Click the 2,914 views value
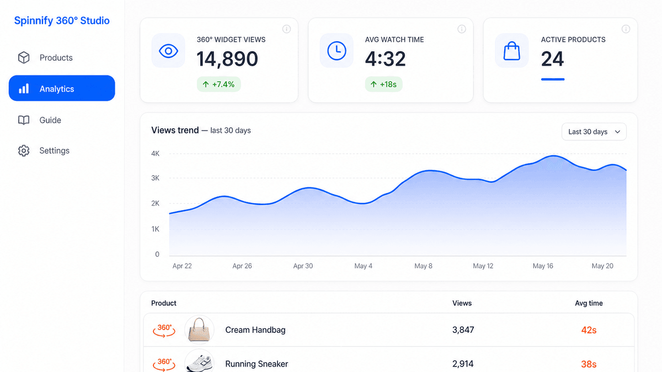This screenshot has width=662, height=372. 463,364
